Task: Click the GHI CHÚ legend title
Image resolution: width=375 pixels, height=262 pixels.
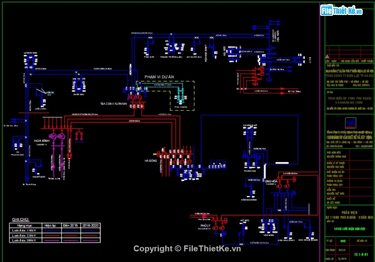Action: pos(21,219)
